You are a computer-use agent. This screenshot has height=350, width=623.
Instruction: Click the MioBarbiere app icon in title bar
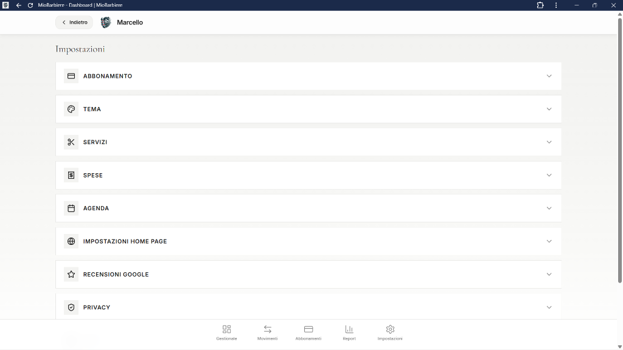pos(5,5)
